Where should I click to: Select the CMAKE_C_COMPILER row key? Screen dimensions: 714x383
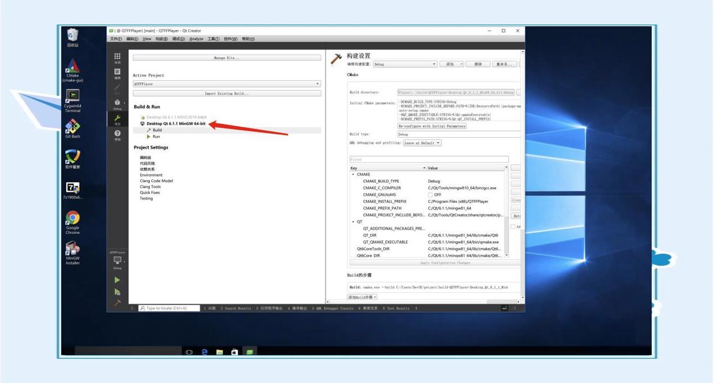coord(382,188)
